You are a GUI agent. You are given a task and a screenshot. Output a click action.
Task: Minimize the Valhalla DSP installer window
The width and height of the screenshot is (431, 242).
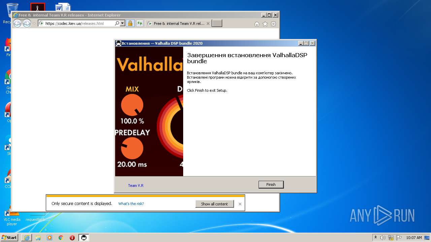301,43
